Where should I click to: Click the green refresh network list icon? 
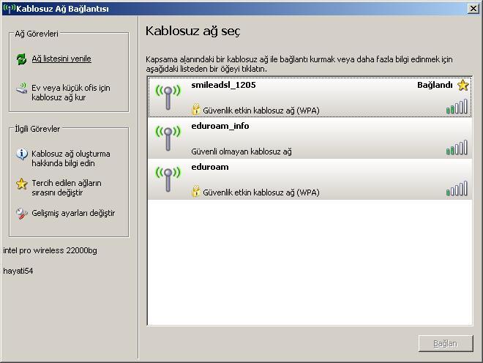click(21, 59)
